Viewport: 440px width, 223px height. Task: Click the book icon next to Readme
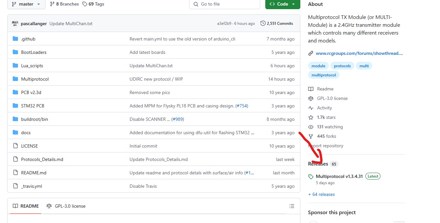pyautogui.click(x=311, y=89)
